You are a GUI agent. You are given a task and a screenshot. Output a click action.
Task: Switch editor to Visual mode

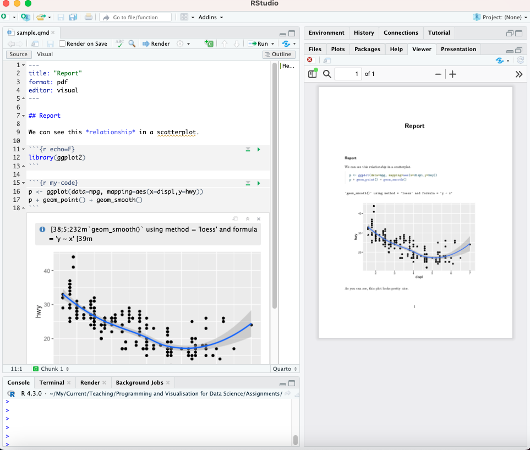coord(45,54)
